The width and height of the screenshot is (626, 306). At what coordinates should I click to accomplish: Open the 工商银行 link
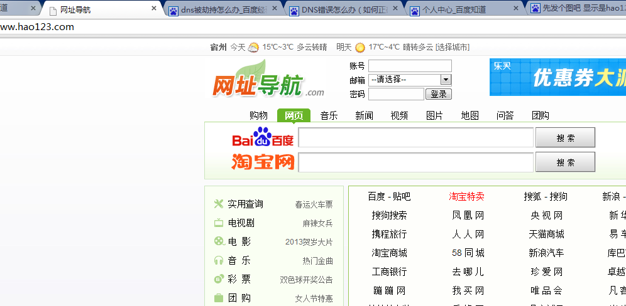coord(389,272)
